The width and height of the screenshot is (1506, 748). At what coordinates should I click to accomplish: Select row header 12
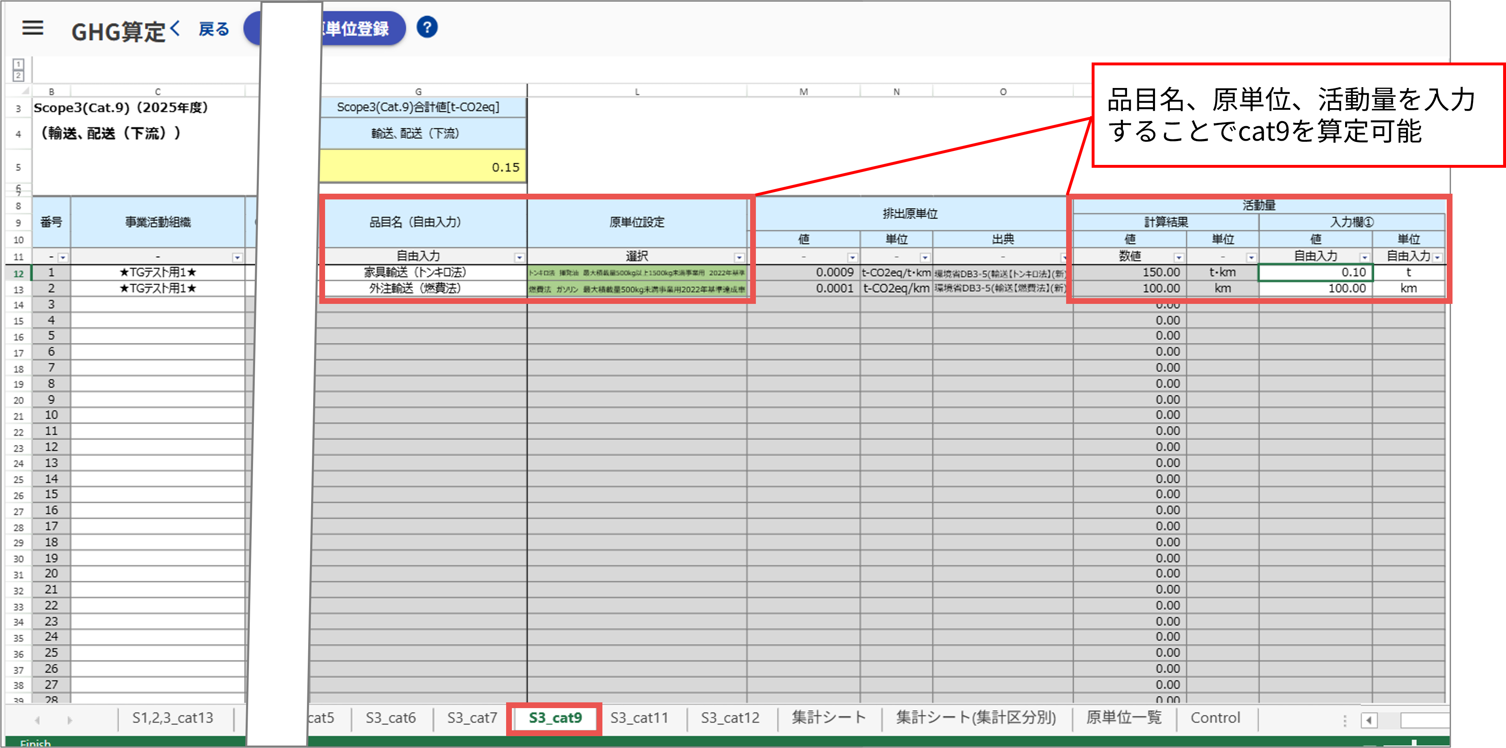pyautogui.click(x=19, y=273)
